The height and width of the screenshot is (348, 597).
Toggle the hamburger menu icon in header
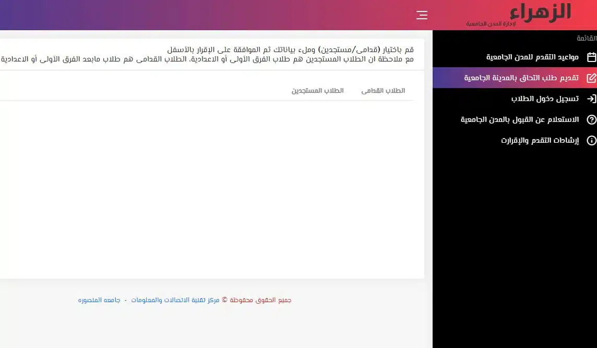click(422, 15)
